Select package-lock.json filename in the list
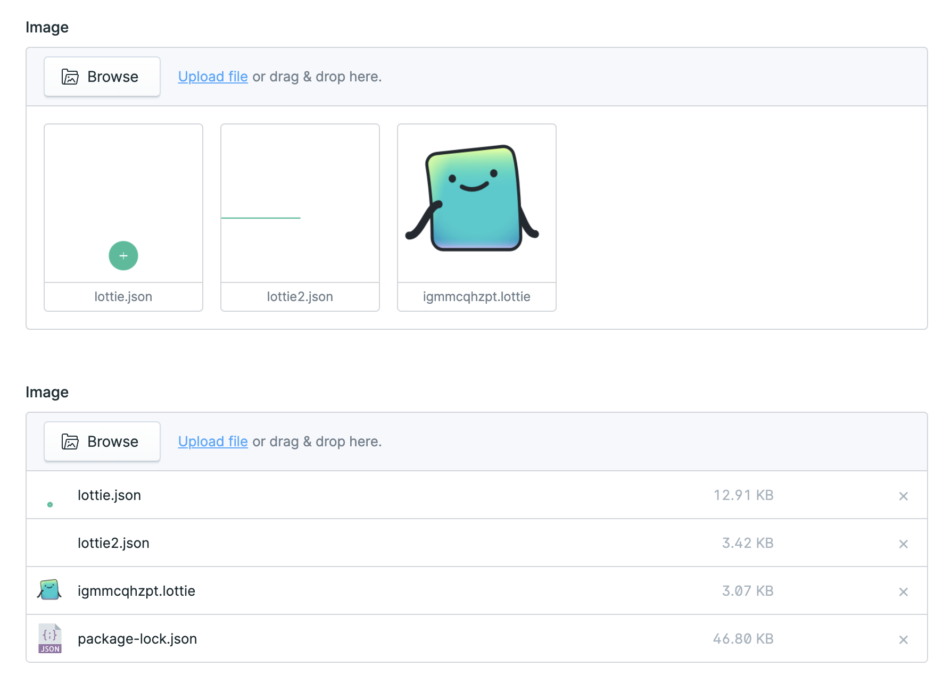The image size is (943, 683). coord(137,639)
